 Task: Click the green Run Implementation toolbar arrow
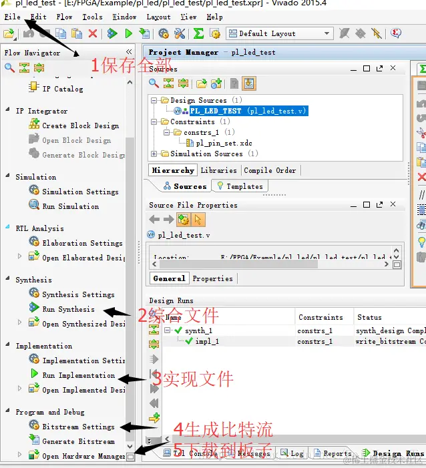(x=129, y=33)
